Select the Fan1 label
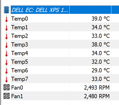Viewport: 119px width, 105px height. click(17, 96)
